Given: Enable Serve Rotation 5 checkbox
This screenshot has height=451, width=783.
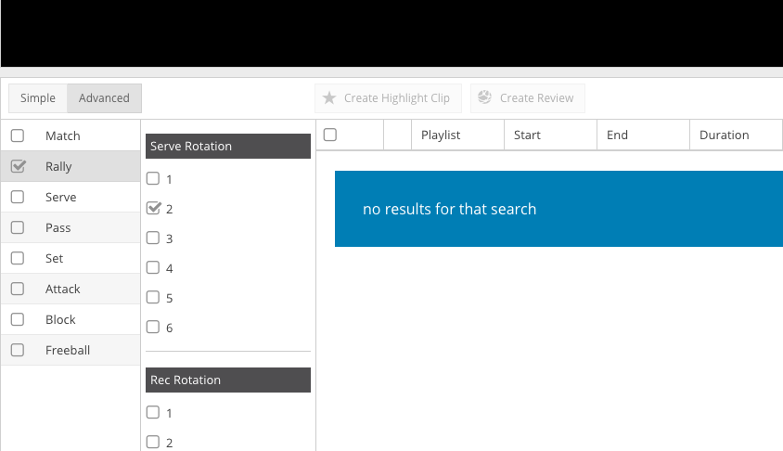Looking at the screenshot, I should coord(153,297).
